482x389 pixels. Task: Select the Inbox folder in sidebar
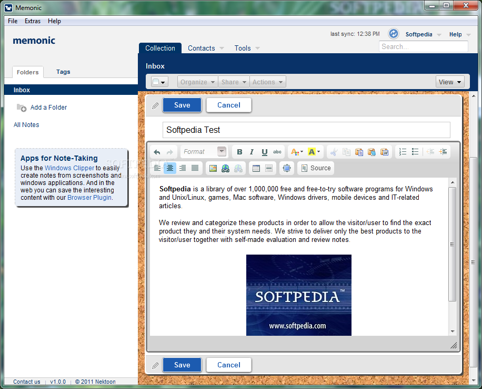71,90
